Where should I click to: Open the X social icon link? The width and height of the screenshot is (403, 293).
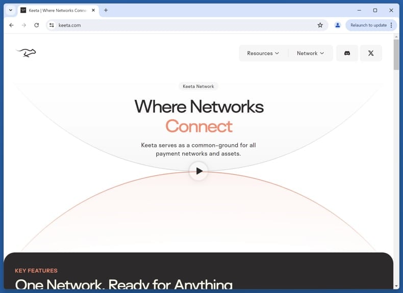[371, 53]
